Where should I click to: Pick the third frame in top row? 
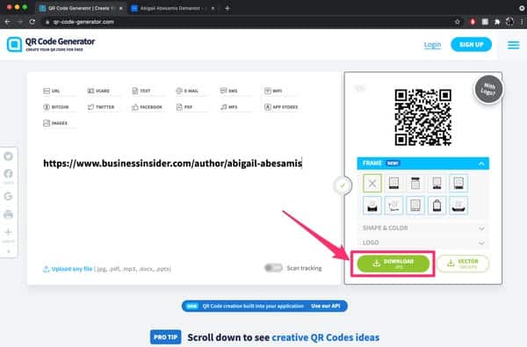click(415, 184)
